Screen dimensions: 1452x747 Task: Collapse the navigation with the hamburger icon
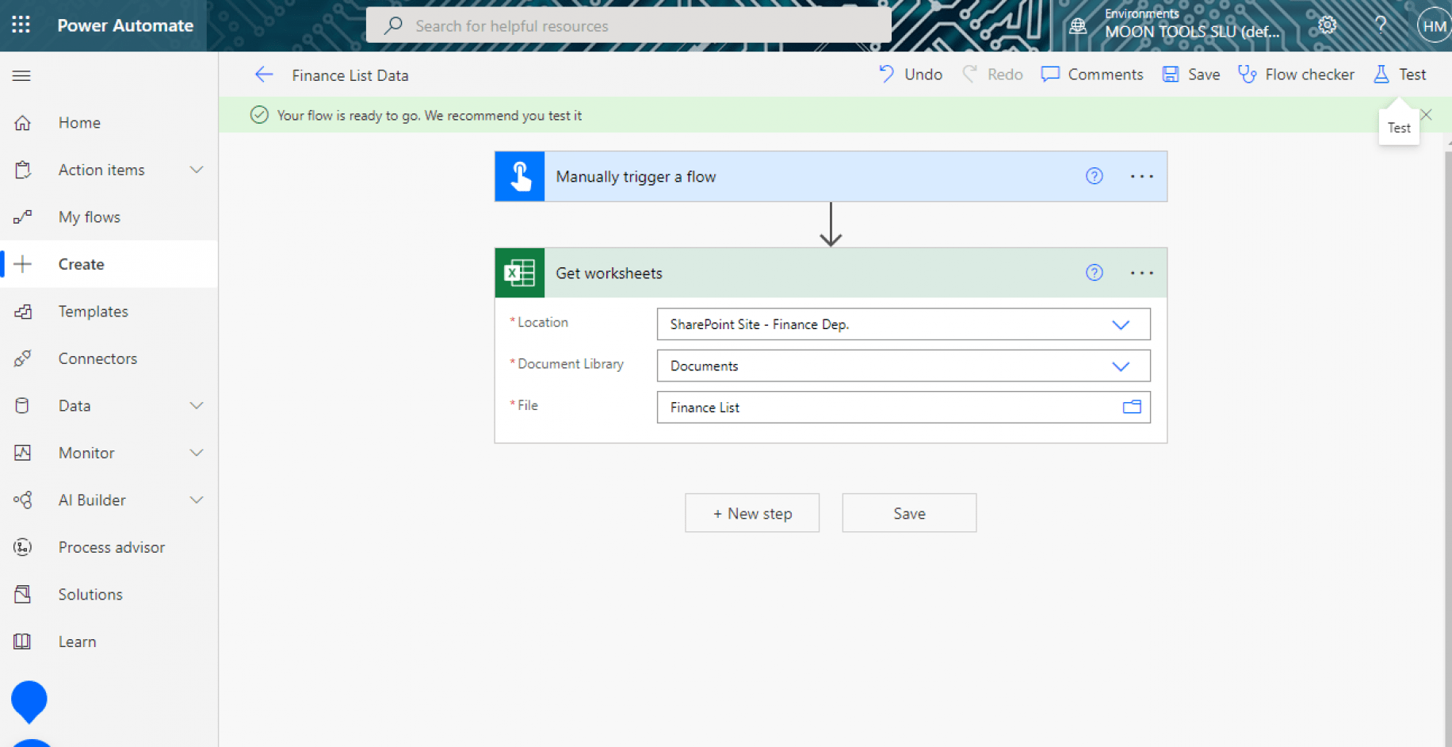pos(21,75)
